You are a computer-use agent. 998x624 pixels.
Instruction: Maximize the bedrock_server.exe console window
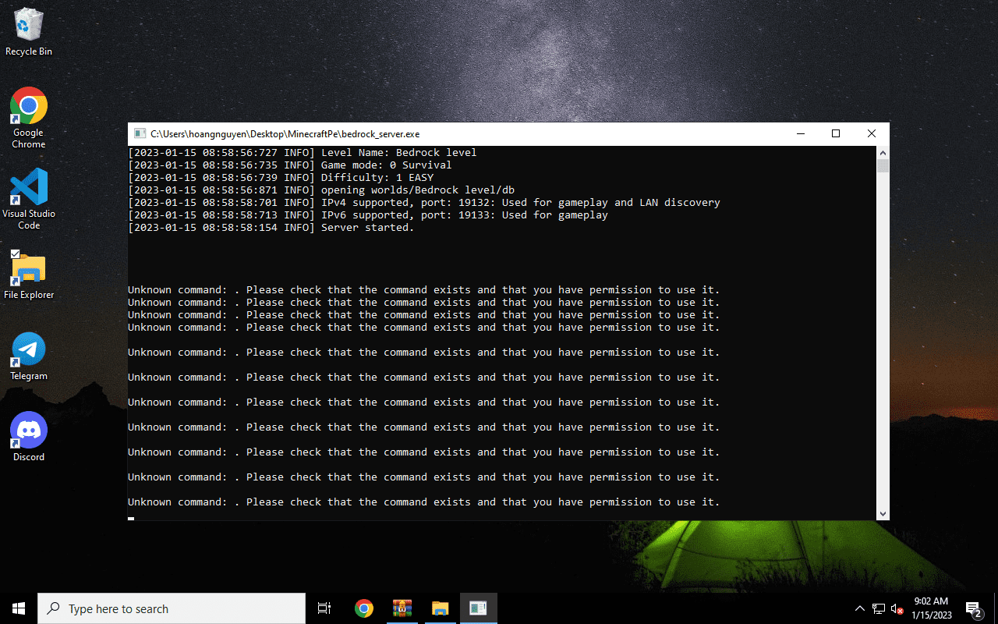point(836,134)
